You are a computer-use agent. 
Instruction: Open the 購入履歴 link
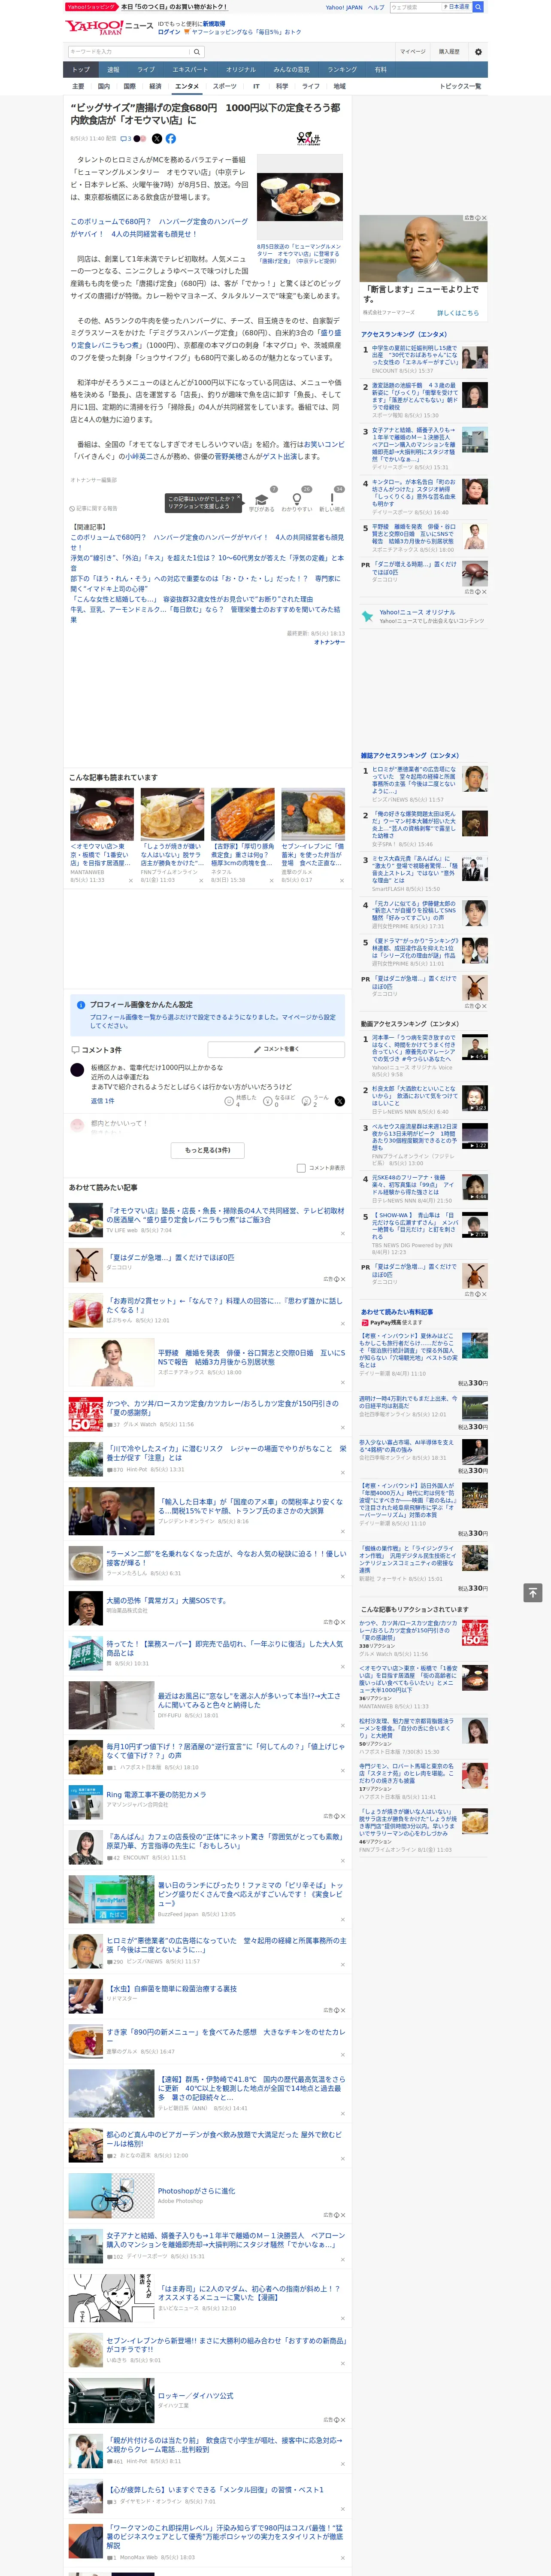tap(449, 52)
